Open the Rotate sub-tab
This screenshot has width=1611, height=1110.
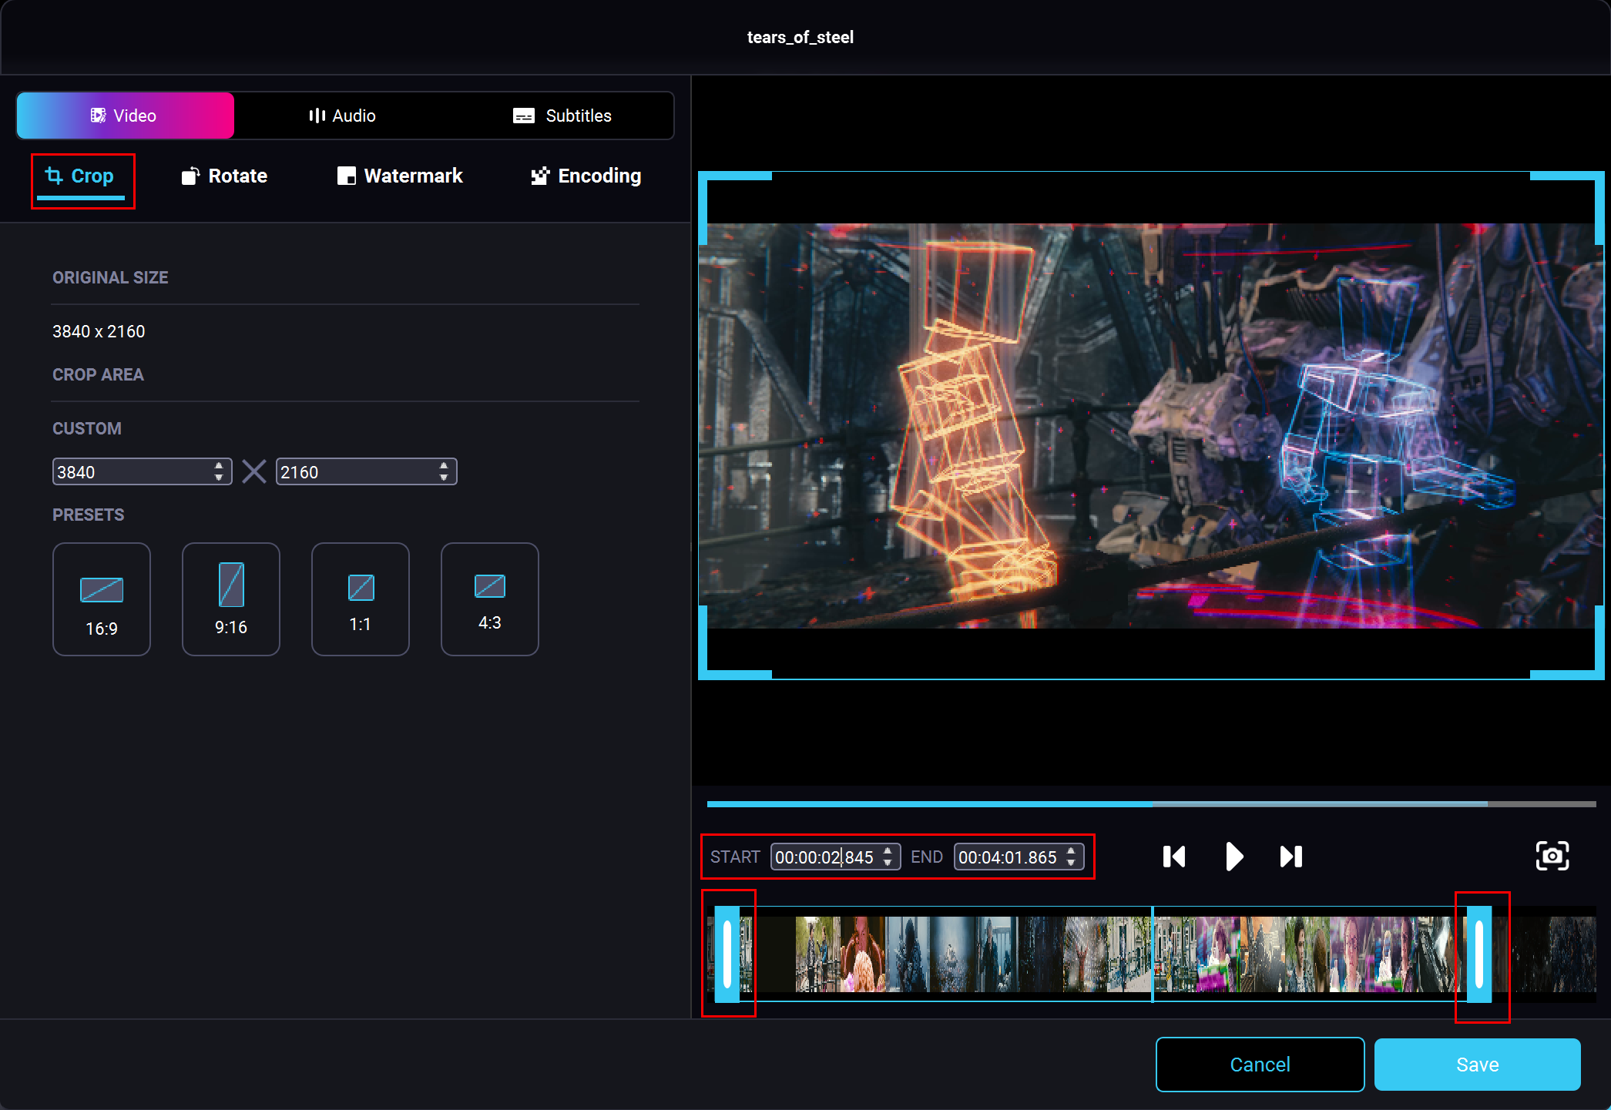click(x=224, y=176)
